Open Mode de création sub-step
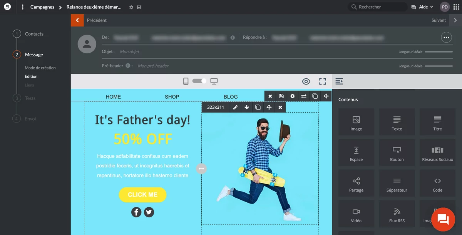 40,68
